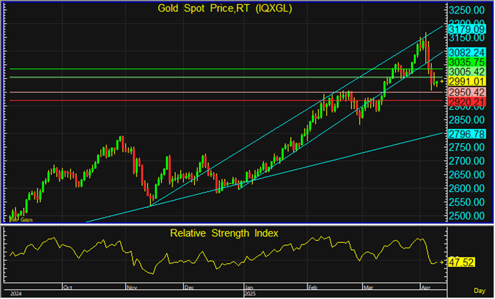Click the RSI arrow marker beside 47.52
The height and width of the screenshot is (299, 495).
coord(443,262)
